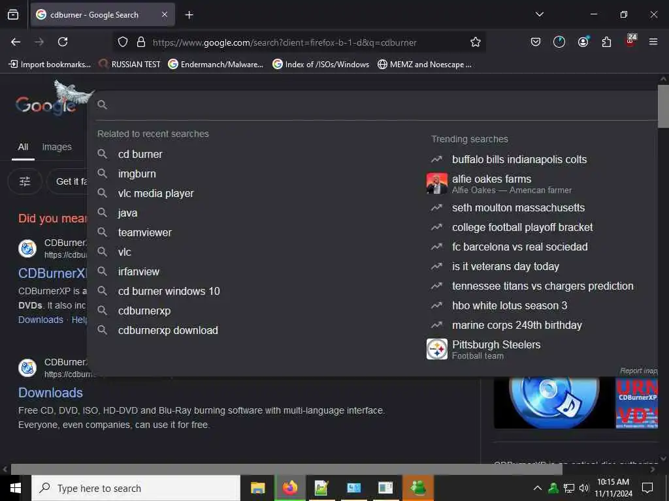Screen dimensions: 669x501
Task: Open the Firefox account icon
Action: (x=583, y=42)
